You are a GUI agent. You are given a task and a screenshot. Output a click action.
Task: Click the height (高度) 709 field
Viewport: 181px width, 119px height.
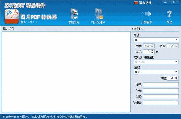[173, 46]
